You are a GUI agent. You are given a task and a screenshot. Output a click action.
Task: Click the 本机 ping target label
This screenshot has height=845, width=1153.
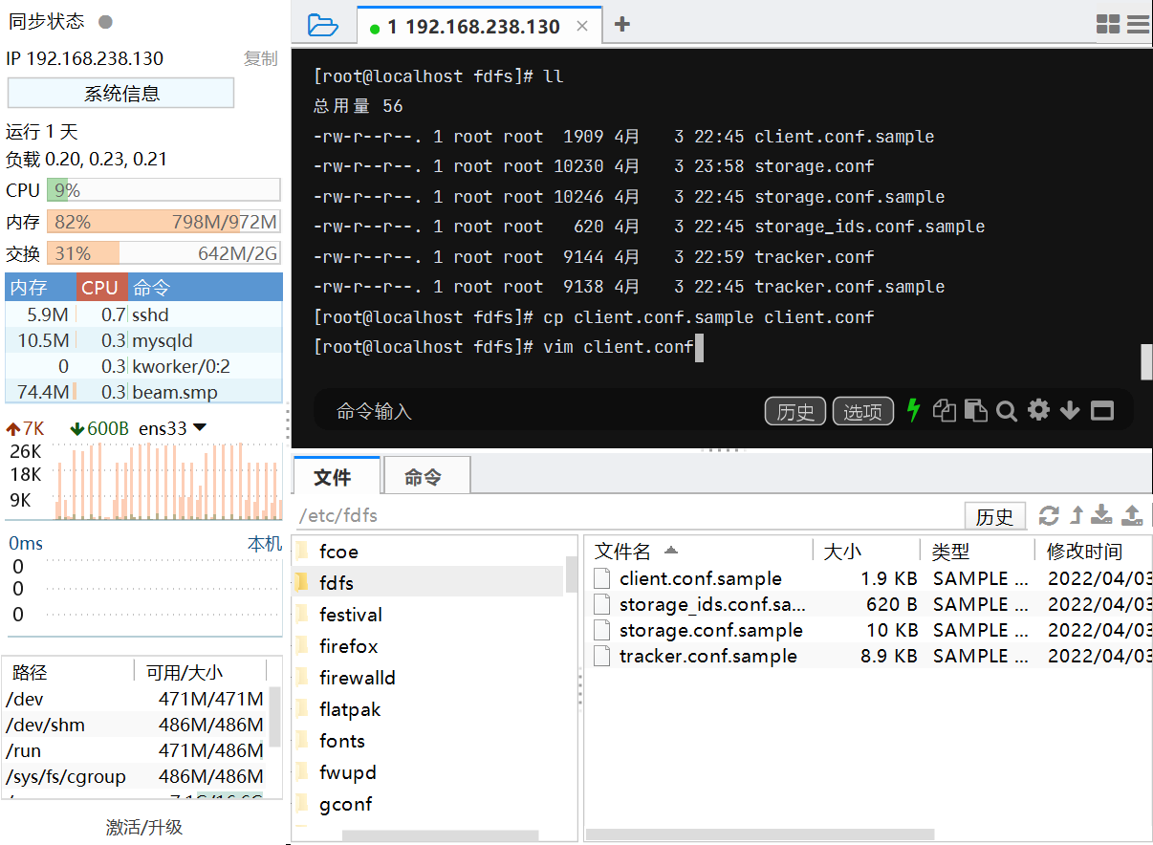[x=265, y=543]
